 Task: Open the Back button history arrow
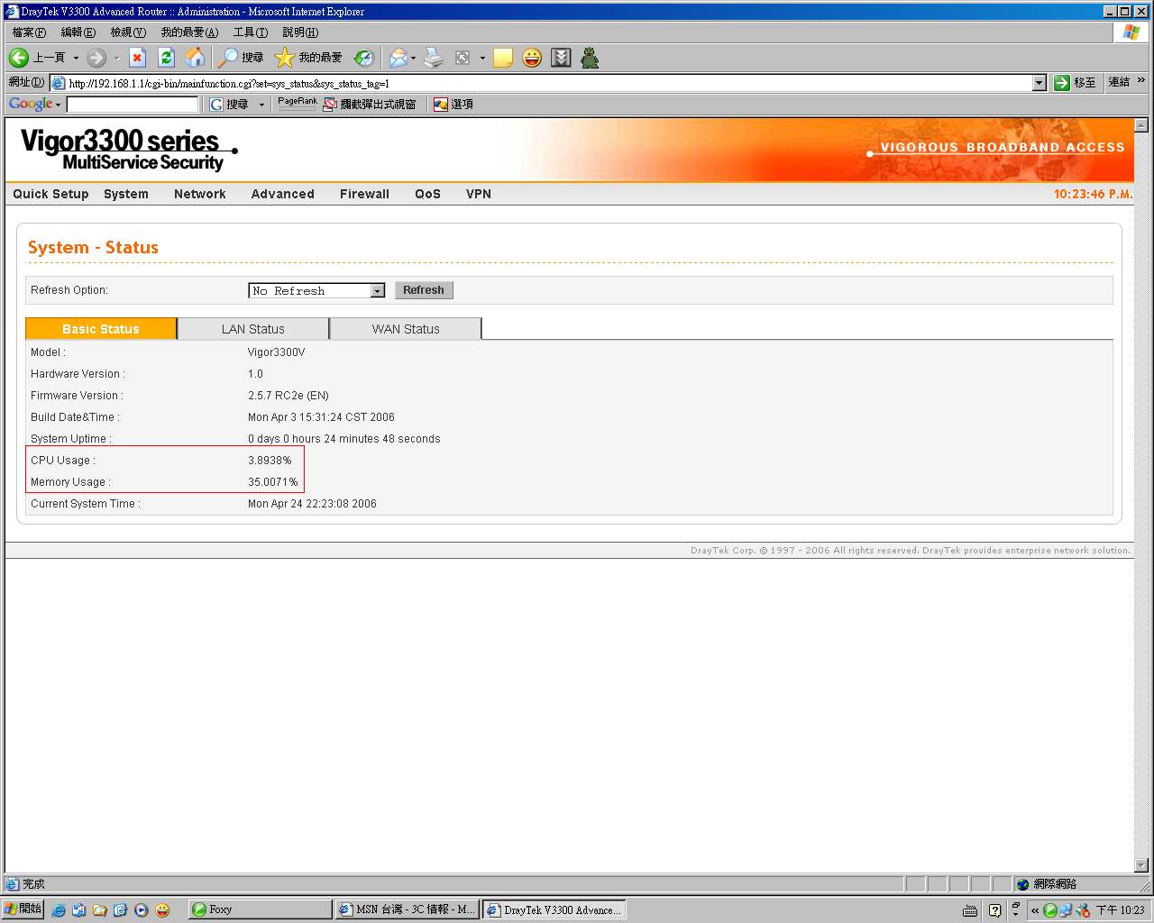76,58
